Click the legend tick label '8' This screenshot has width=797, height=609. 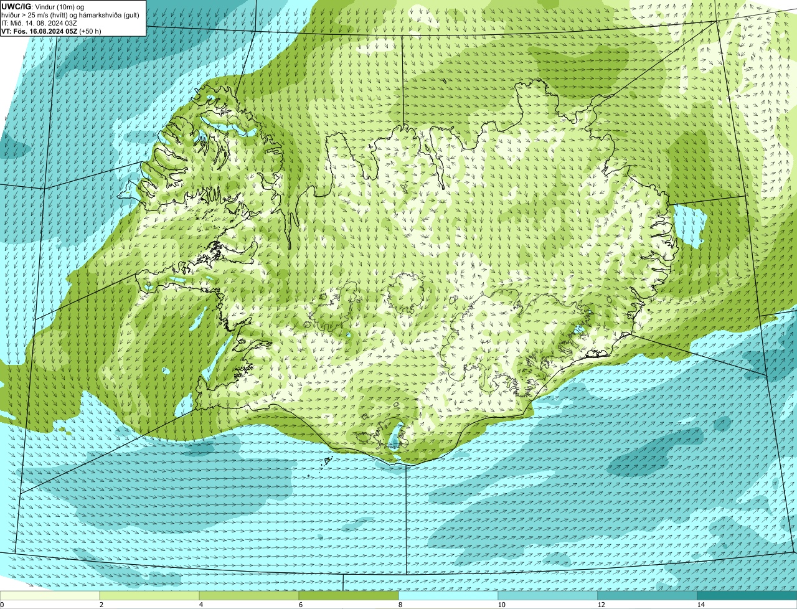click(x=400, y=605)
